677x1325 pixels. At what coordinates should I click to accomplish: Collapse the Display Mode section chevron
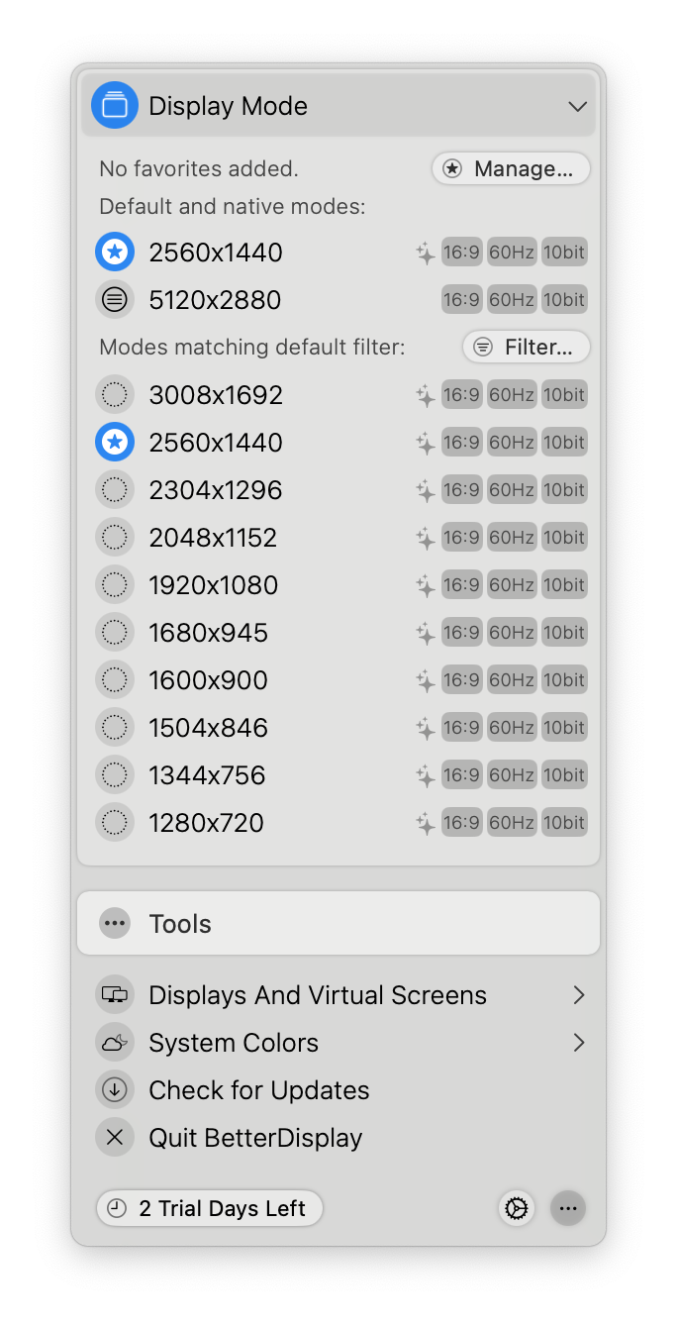point(577,106)
